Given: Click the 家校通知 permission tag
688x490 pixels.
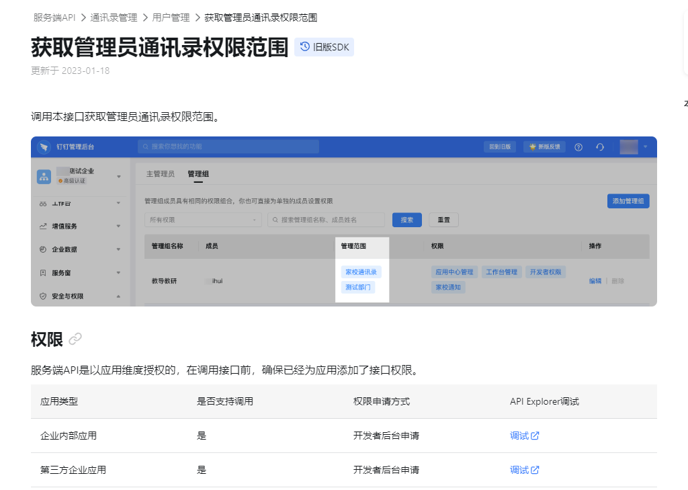Looking at the screenshot, I should coord(448,287).
